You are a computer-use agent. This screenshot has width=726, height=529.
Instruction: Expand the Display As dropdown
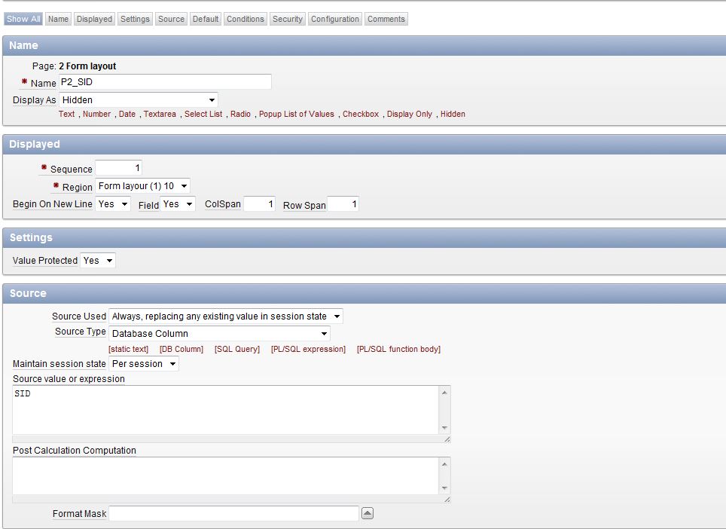pyautogui.click(x=139, y=99)
